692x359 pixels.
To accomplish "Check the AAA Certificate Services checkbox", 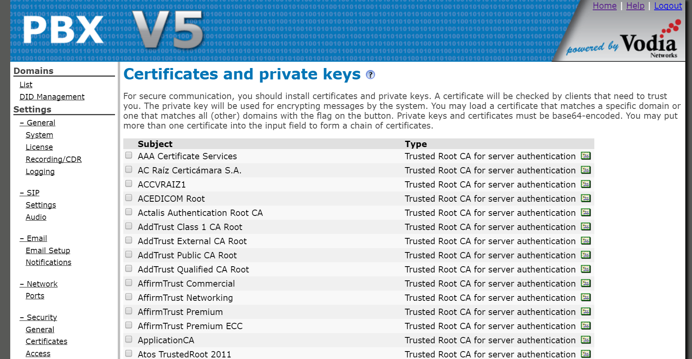I will pyautogui.click(x=129, y=155).
